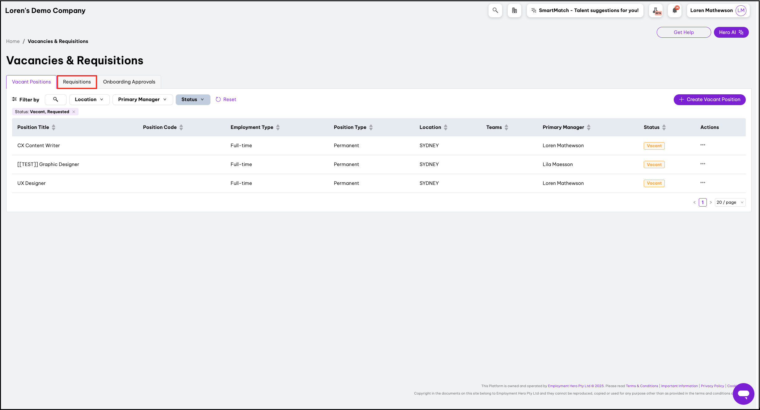Image resolution: width=760 pixels, height=410 pixels.
Task: Open the Status filter dropdown
Action: tap(193, 99)
